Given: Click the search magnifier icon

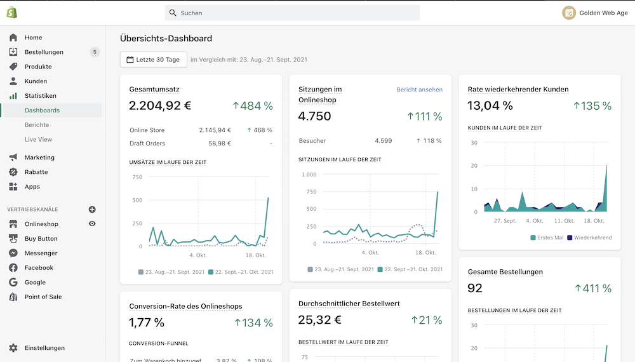Looking at the screenshot, I should tap(173, 13).
